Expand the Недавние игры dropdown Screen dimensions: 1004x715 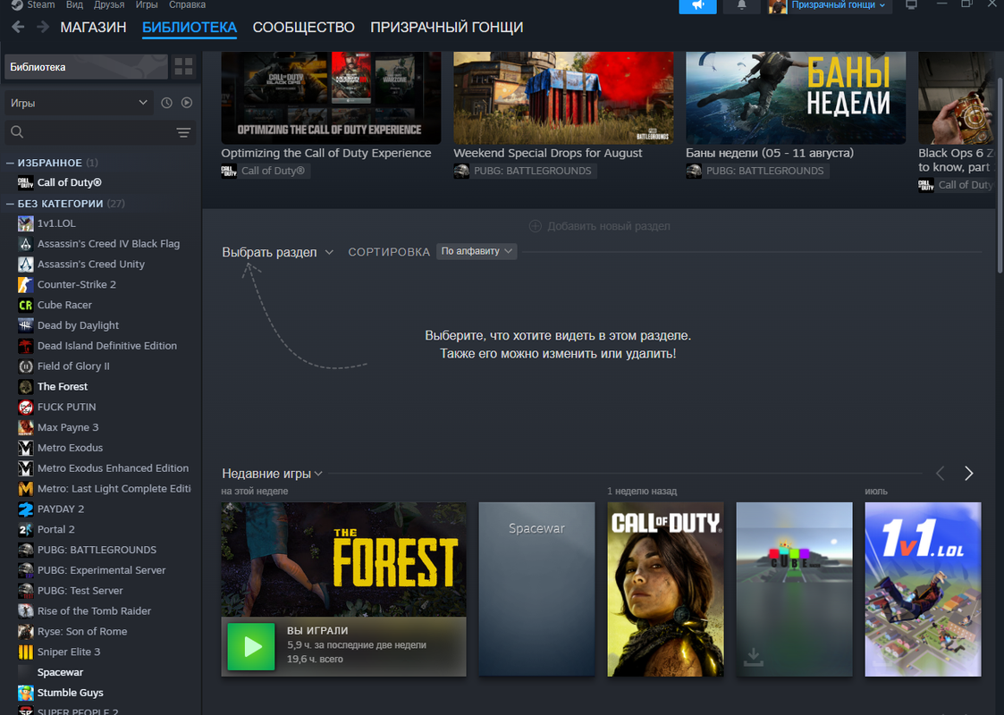[x=272, y=474]
